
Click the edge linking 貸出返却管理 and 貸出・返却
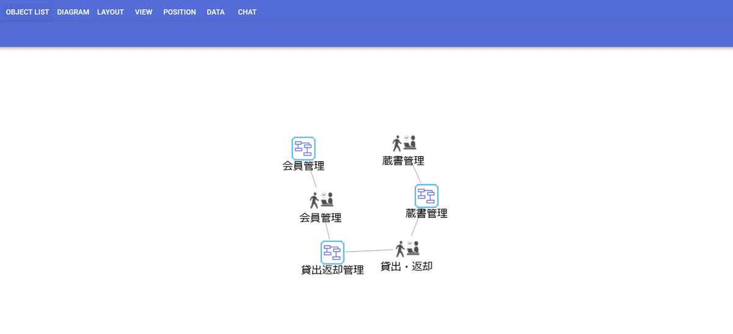click(x=369, y=250)
